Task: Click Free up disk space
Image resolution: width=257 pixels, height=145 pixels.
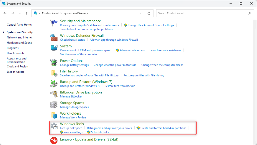Action: [x=71, y=128]
